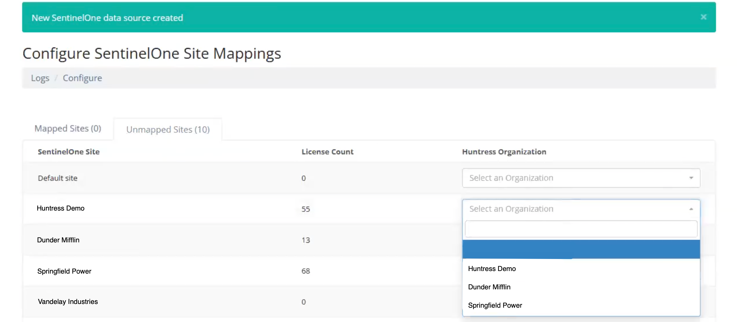Screen dimensions: 737x322
Task: Click license count 55 for Huntress Demo
Action: [x=306, y=209]
